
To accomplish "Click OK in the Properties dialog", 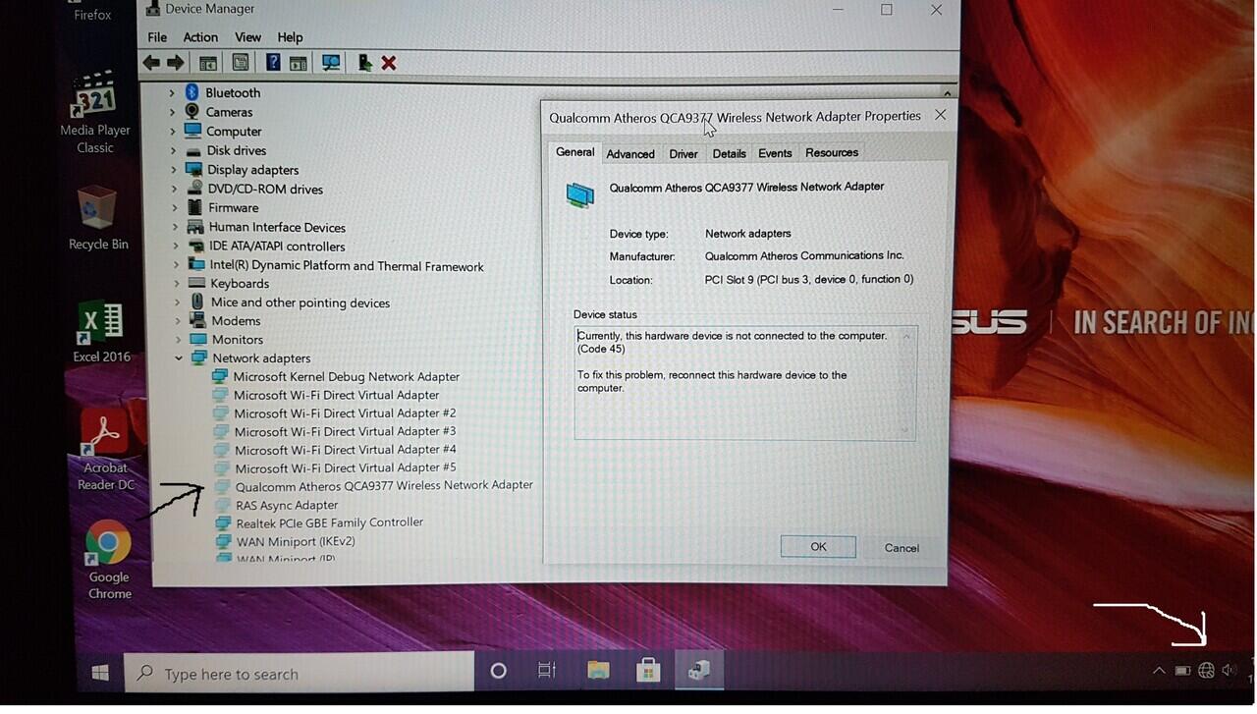I will point(818,547).
